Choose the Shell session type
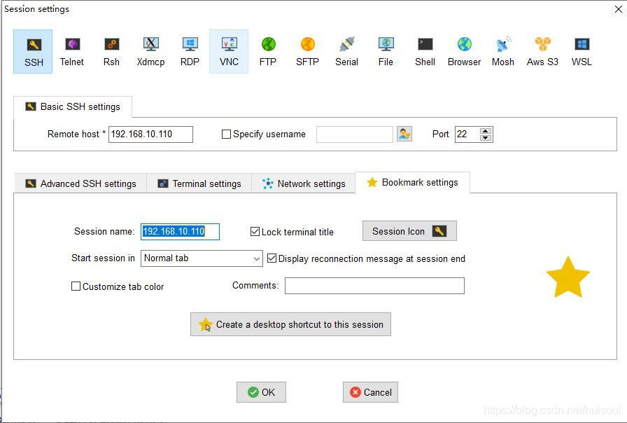Viewport: 627px width, 423px height. (x=425, y=51)
